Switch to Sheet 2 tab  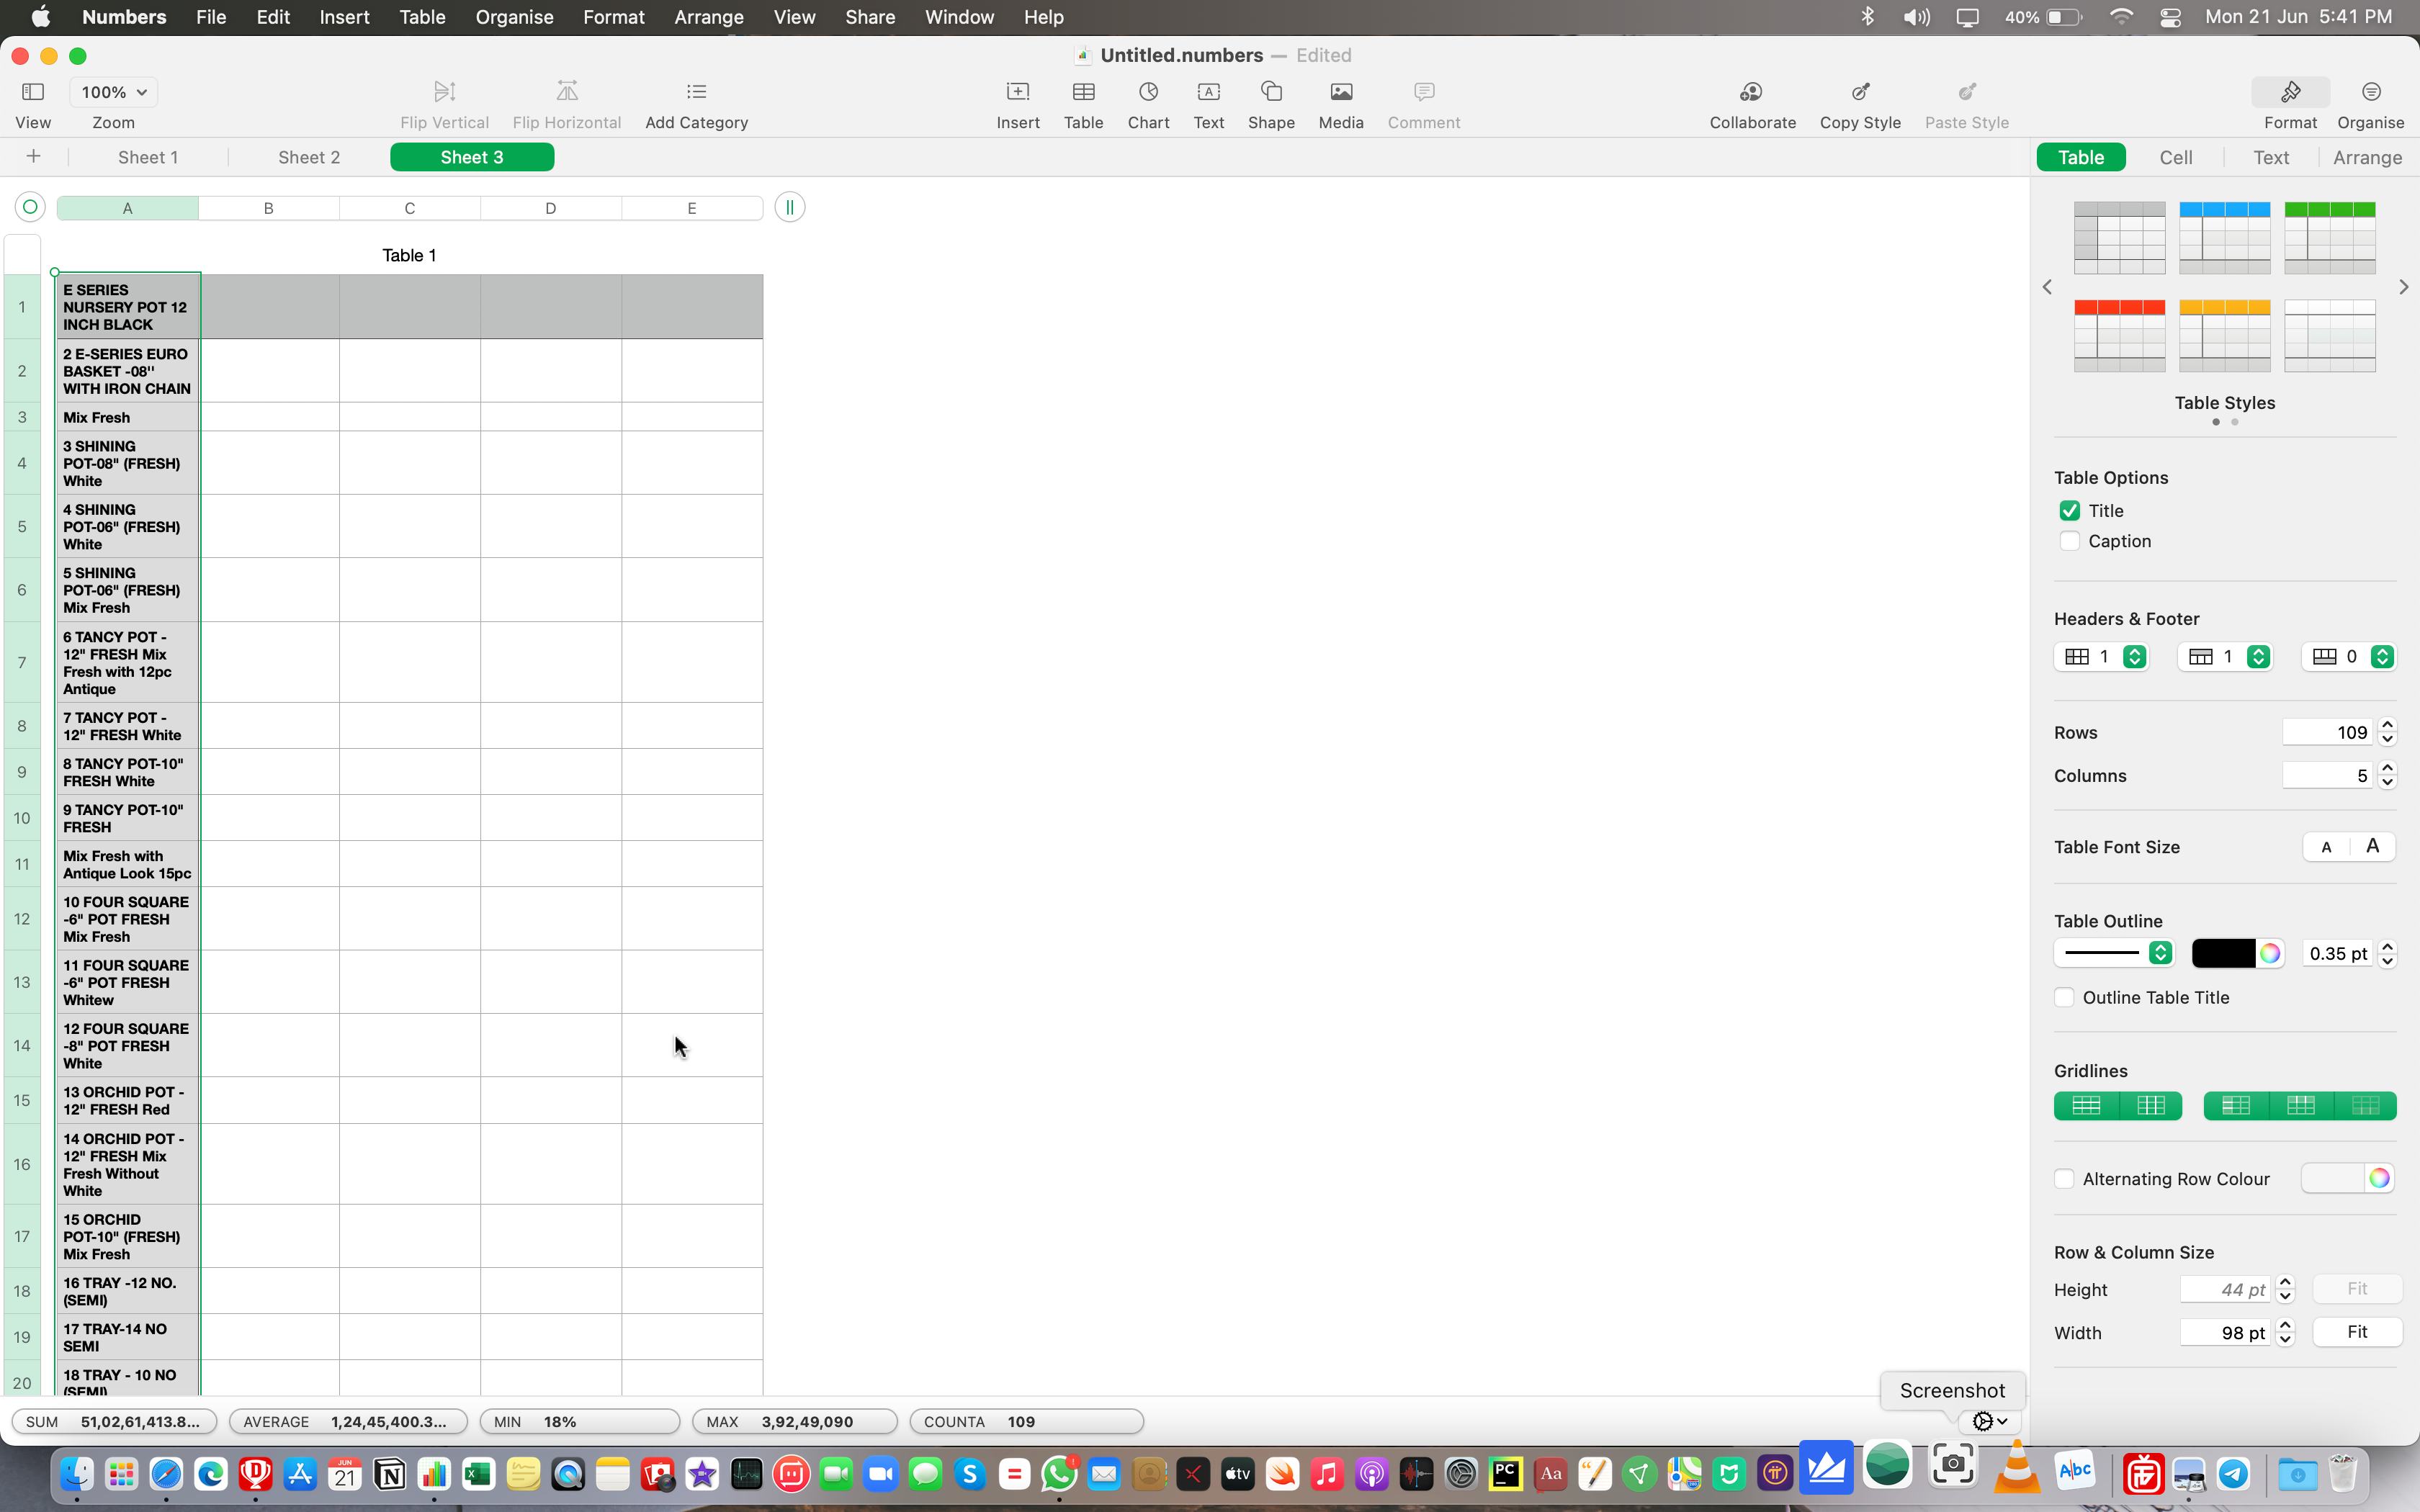tap(309, 157)
